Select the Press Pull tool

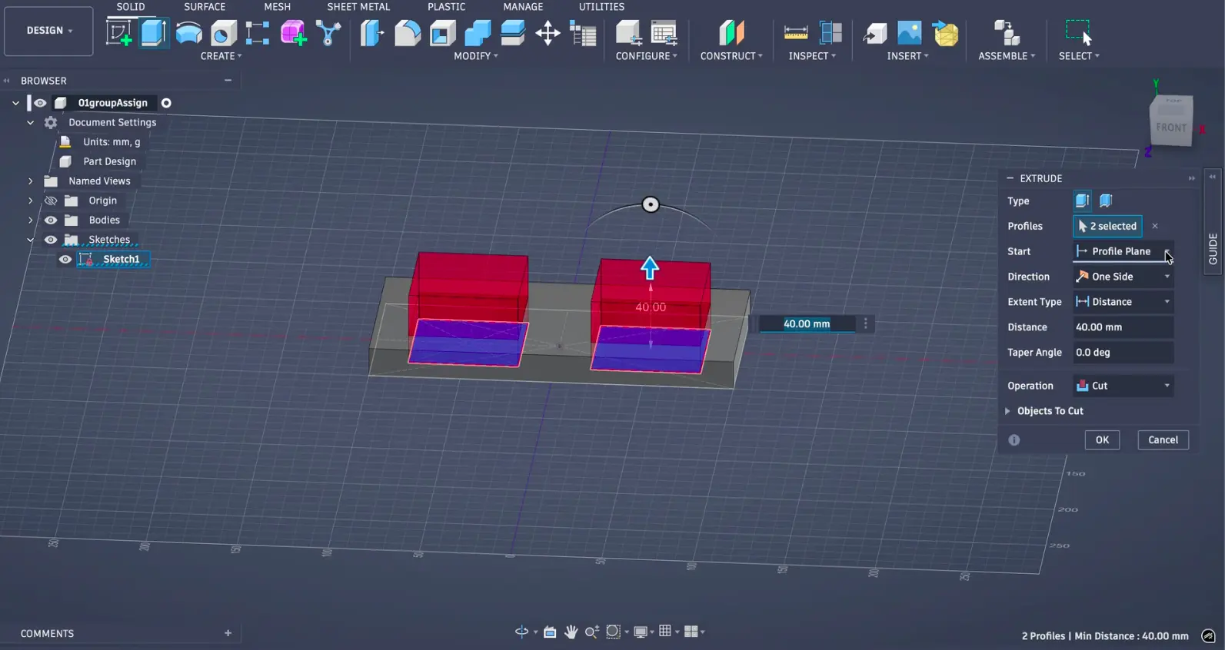(372, 33)
